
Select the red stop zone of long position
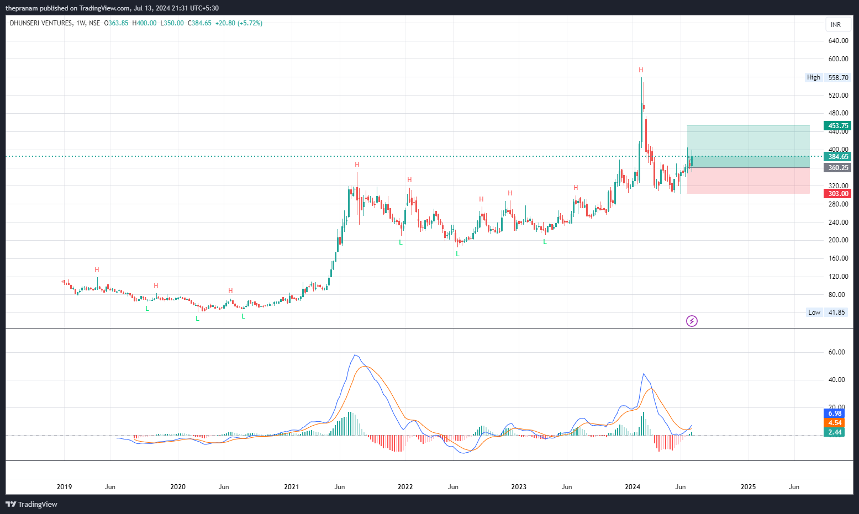749,181
